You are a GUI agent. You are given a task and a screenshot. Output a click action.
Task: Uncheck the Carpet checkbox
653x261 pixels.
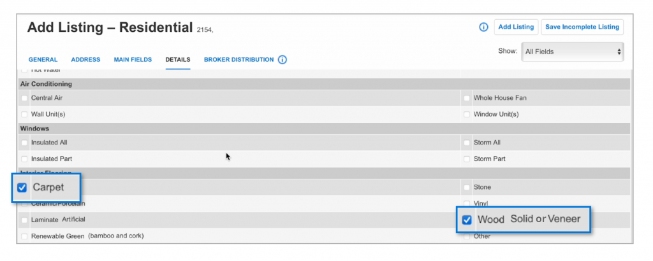click(22, 188)
